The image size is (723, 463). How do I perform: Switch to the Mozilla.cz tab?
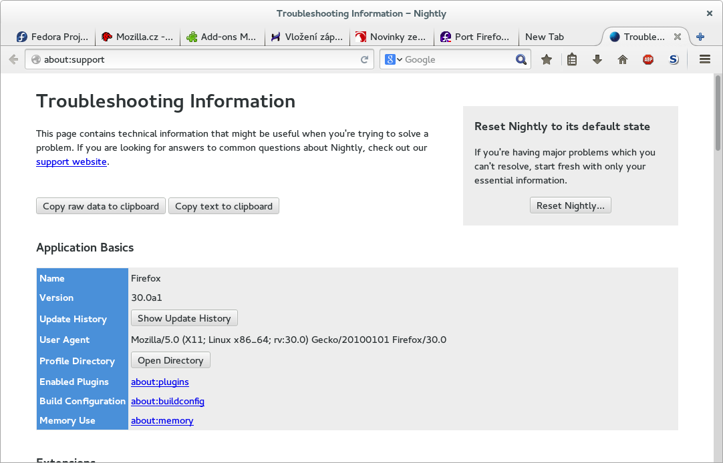point(137,37)
